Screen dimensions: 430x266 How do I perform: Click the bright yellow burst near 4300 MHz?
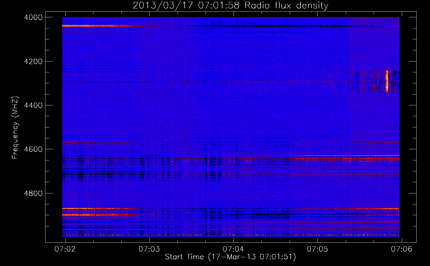pyautogui.click(x=387, y=81)
